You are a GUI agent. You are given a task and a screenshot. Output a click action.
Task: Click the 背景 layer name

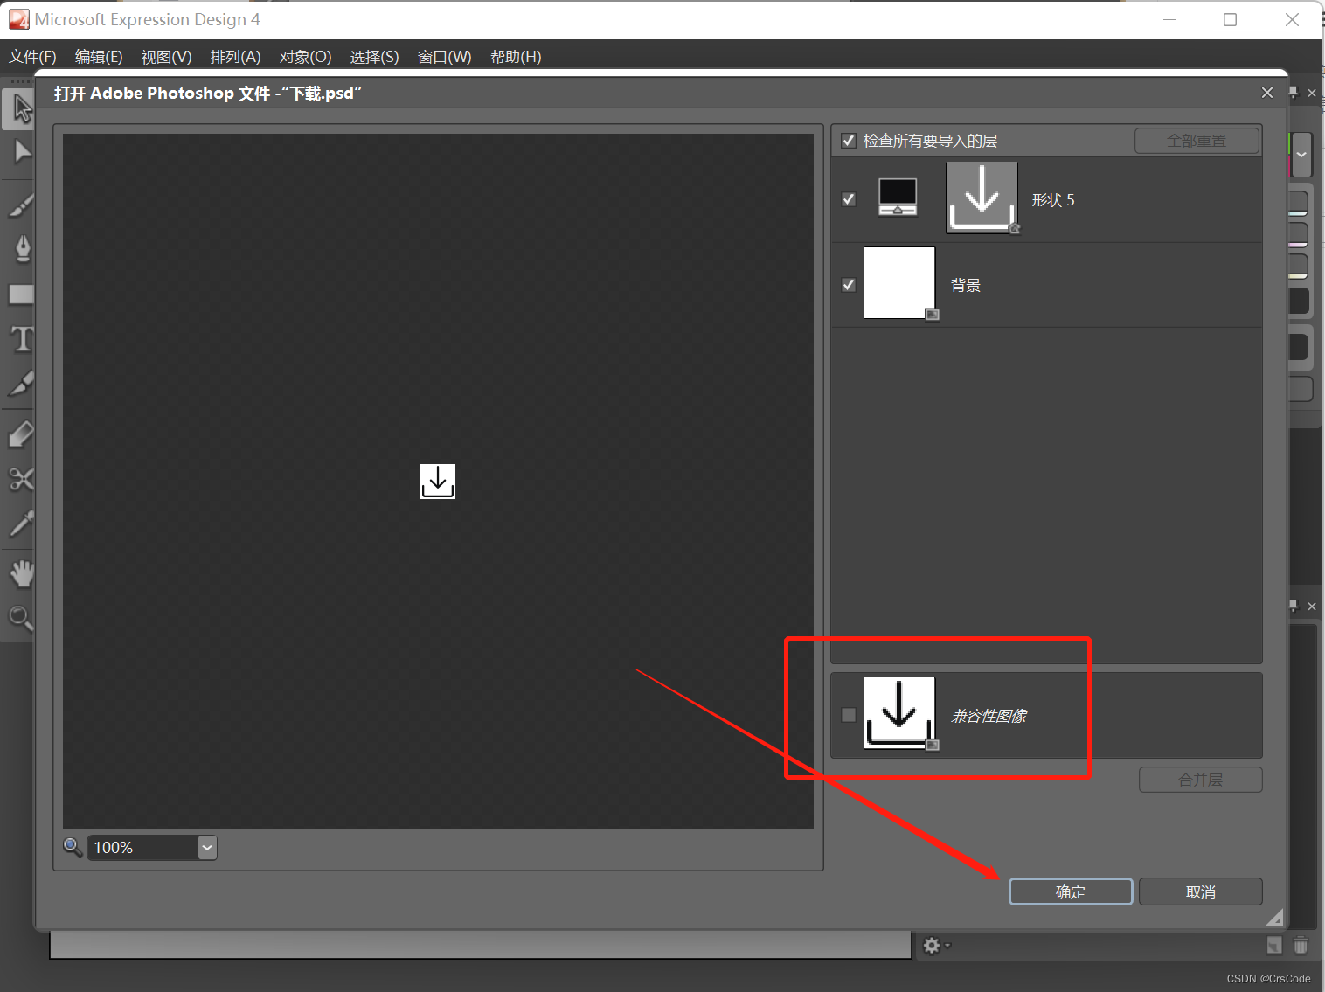pos(966,285)
